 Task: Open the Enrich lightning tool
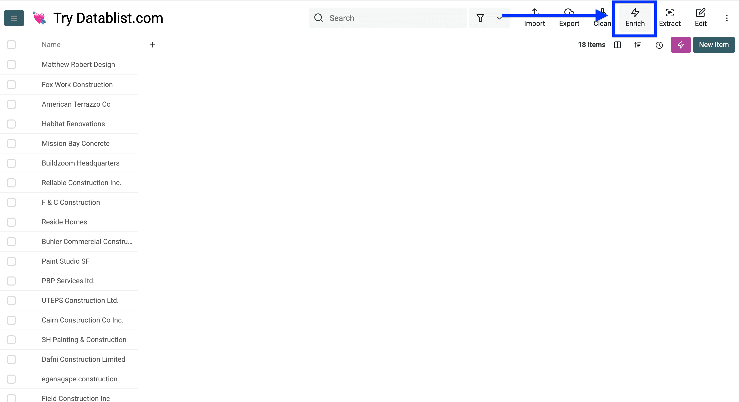[x=635, y=18]
